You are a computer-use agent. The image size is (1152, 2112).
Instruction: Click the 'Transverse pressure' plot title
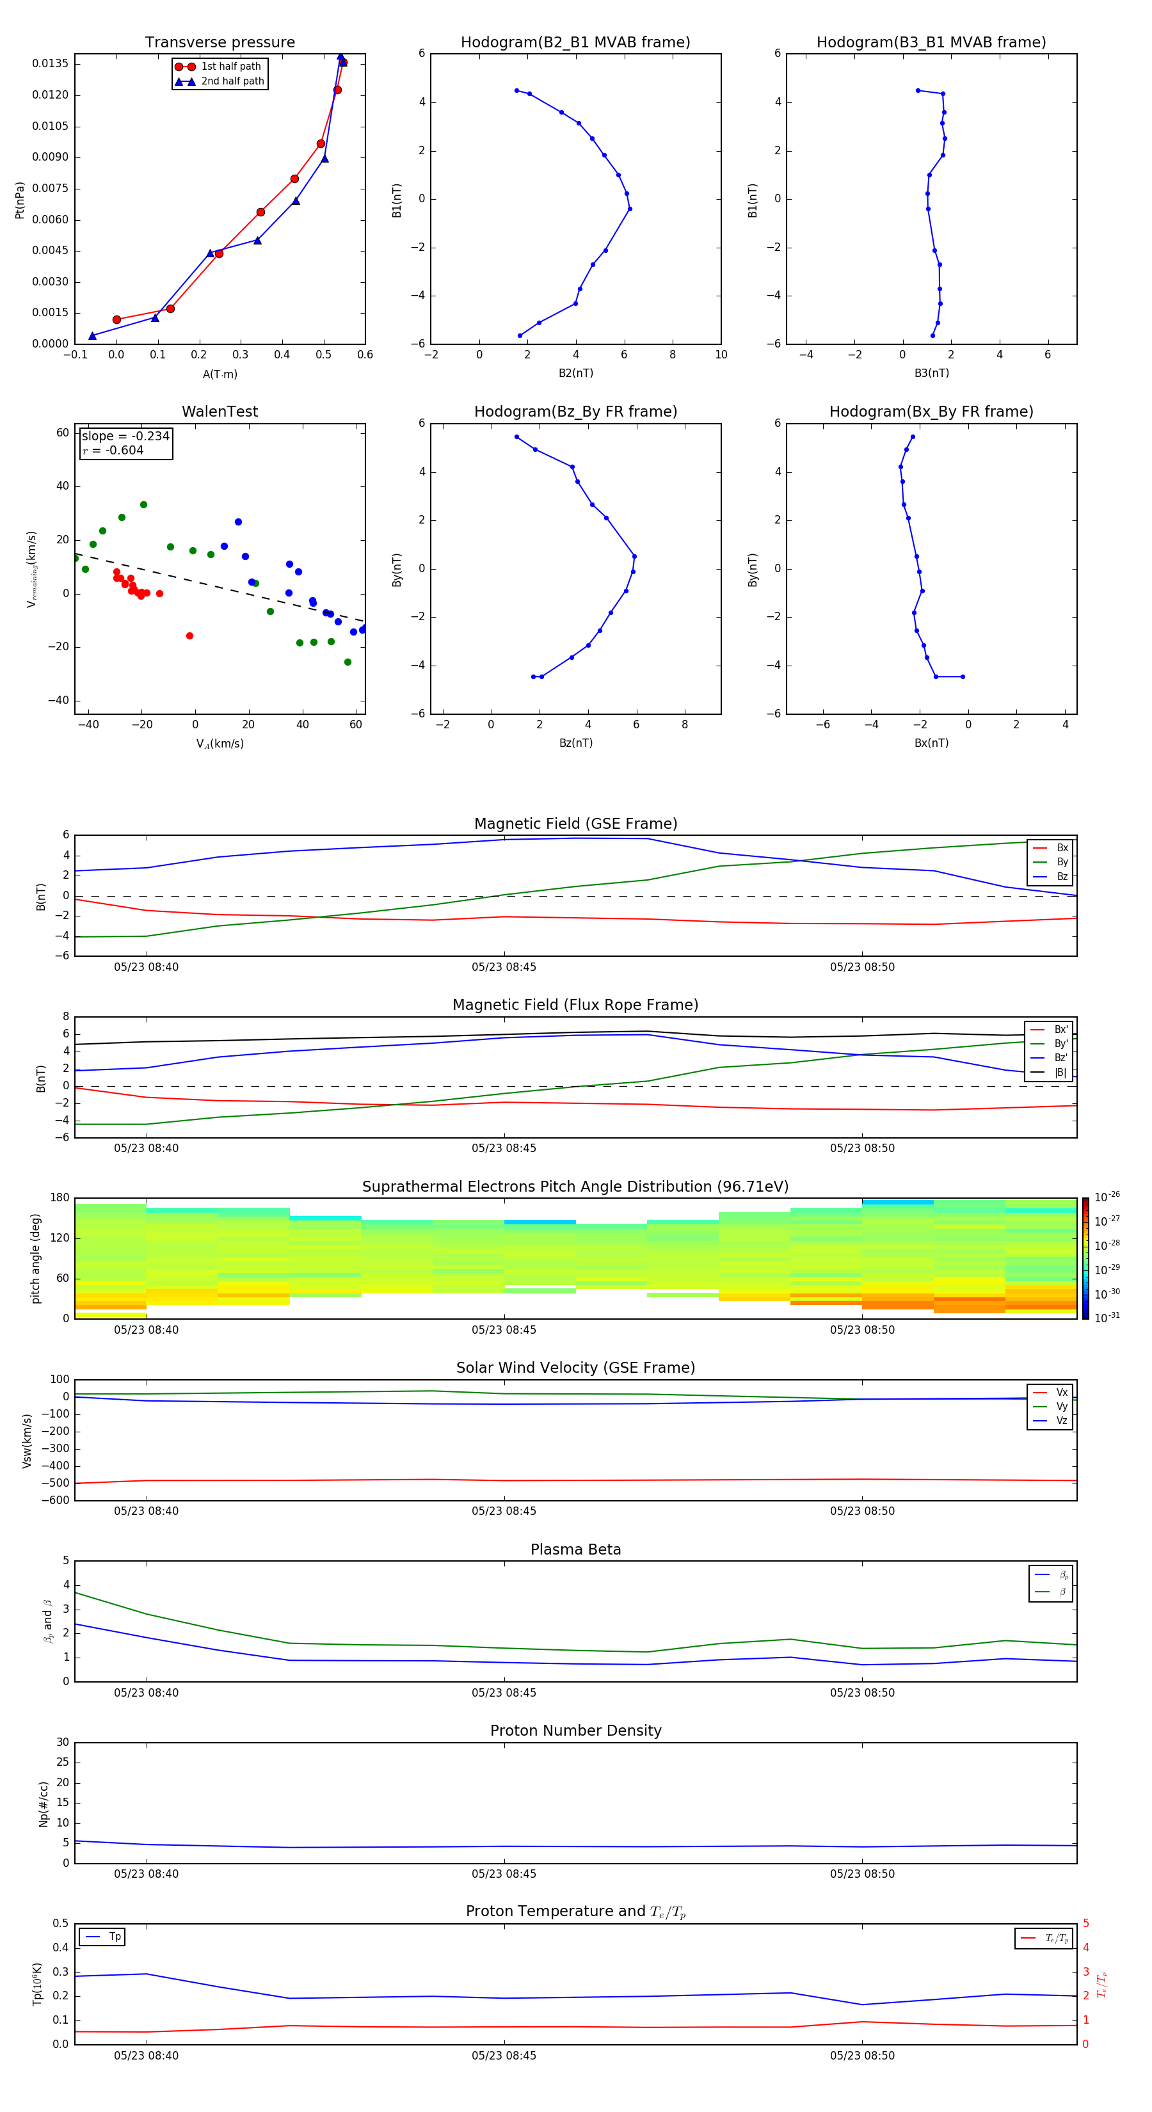click(x=220, y=42)
